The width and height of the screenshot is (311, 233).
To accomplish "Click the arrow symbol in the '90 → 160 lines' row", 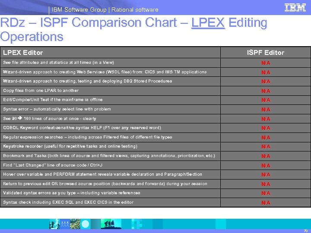I will [20, 118].
